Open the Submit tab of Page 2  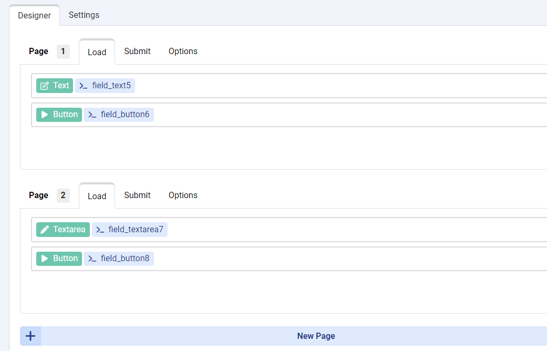click(x=137, y=195)
